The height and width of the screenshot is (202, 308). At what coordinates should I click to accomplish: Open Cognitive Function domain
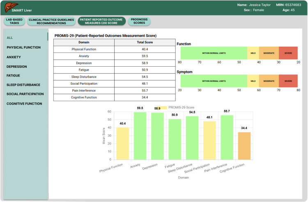click(24, 103)
